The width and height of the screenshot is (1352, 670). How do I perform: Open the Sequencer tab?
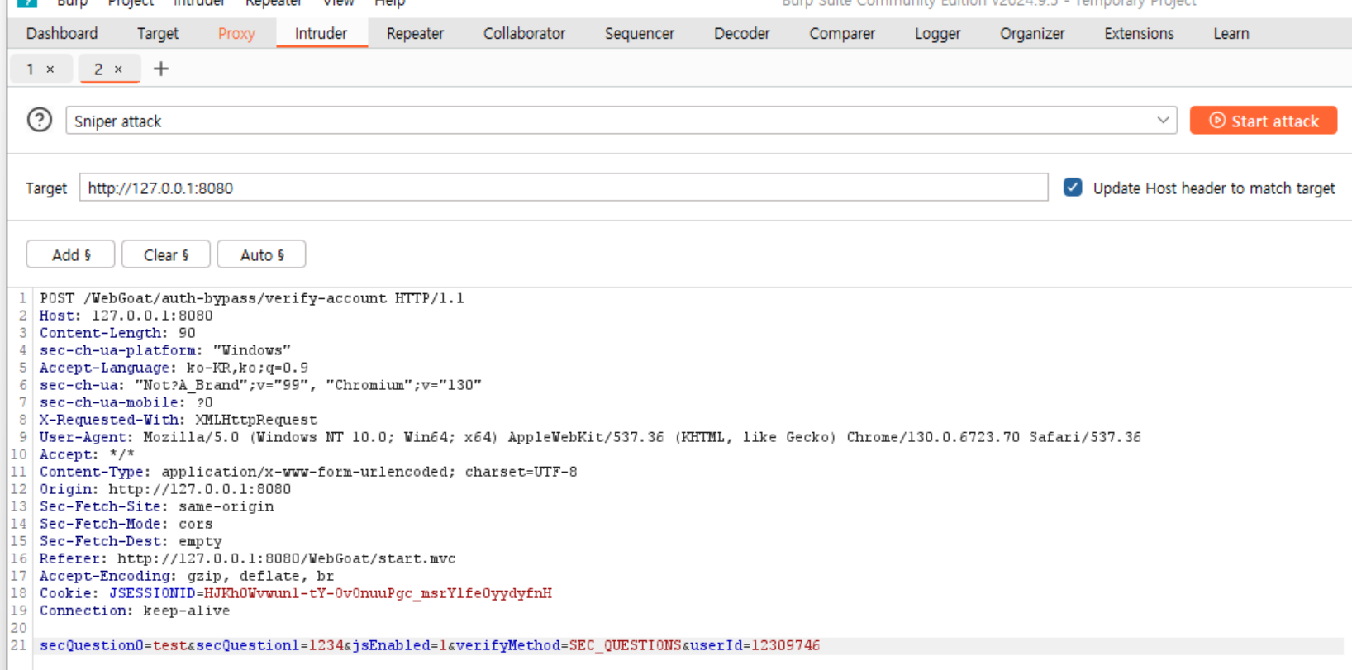click(640, 34)
